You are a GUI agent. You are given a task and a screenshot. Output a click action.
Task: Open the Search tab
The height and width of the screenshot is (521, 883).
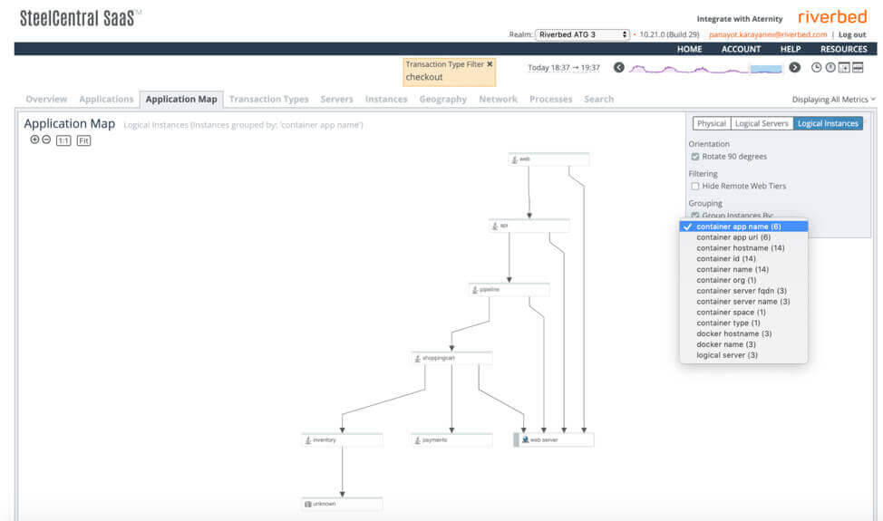pyautogui.click(x=598, y=99)
